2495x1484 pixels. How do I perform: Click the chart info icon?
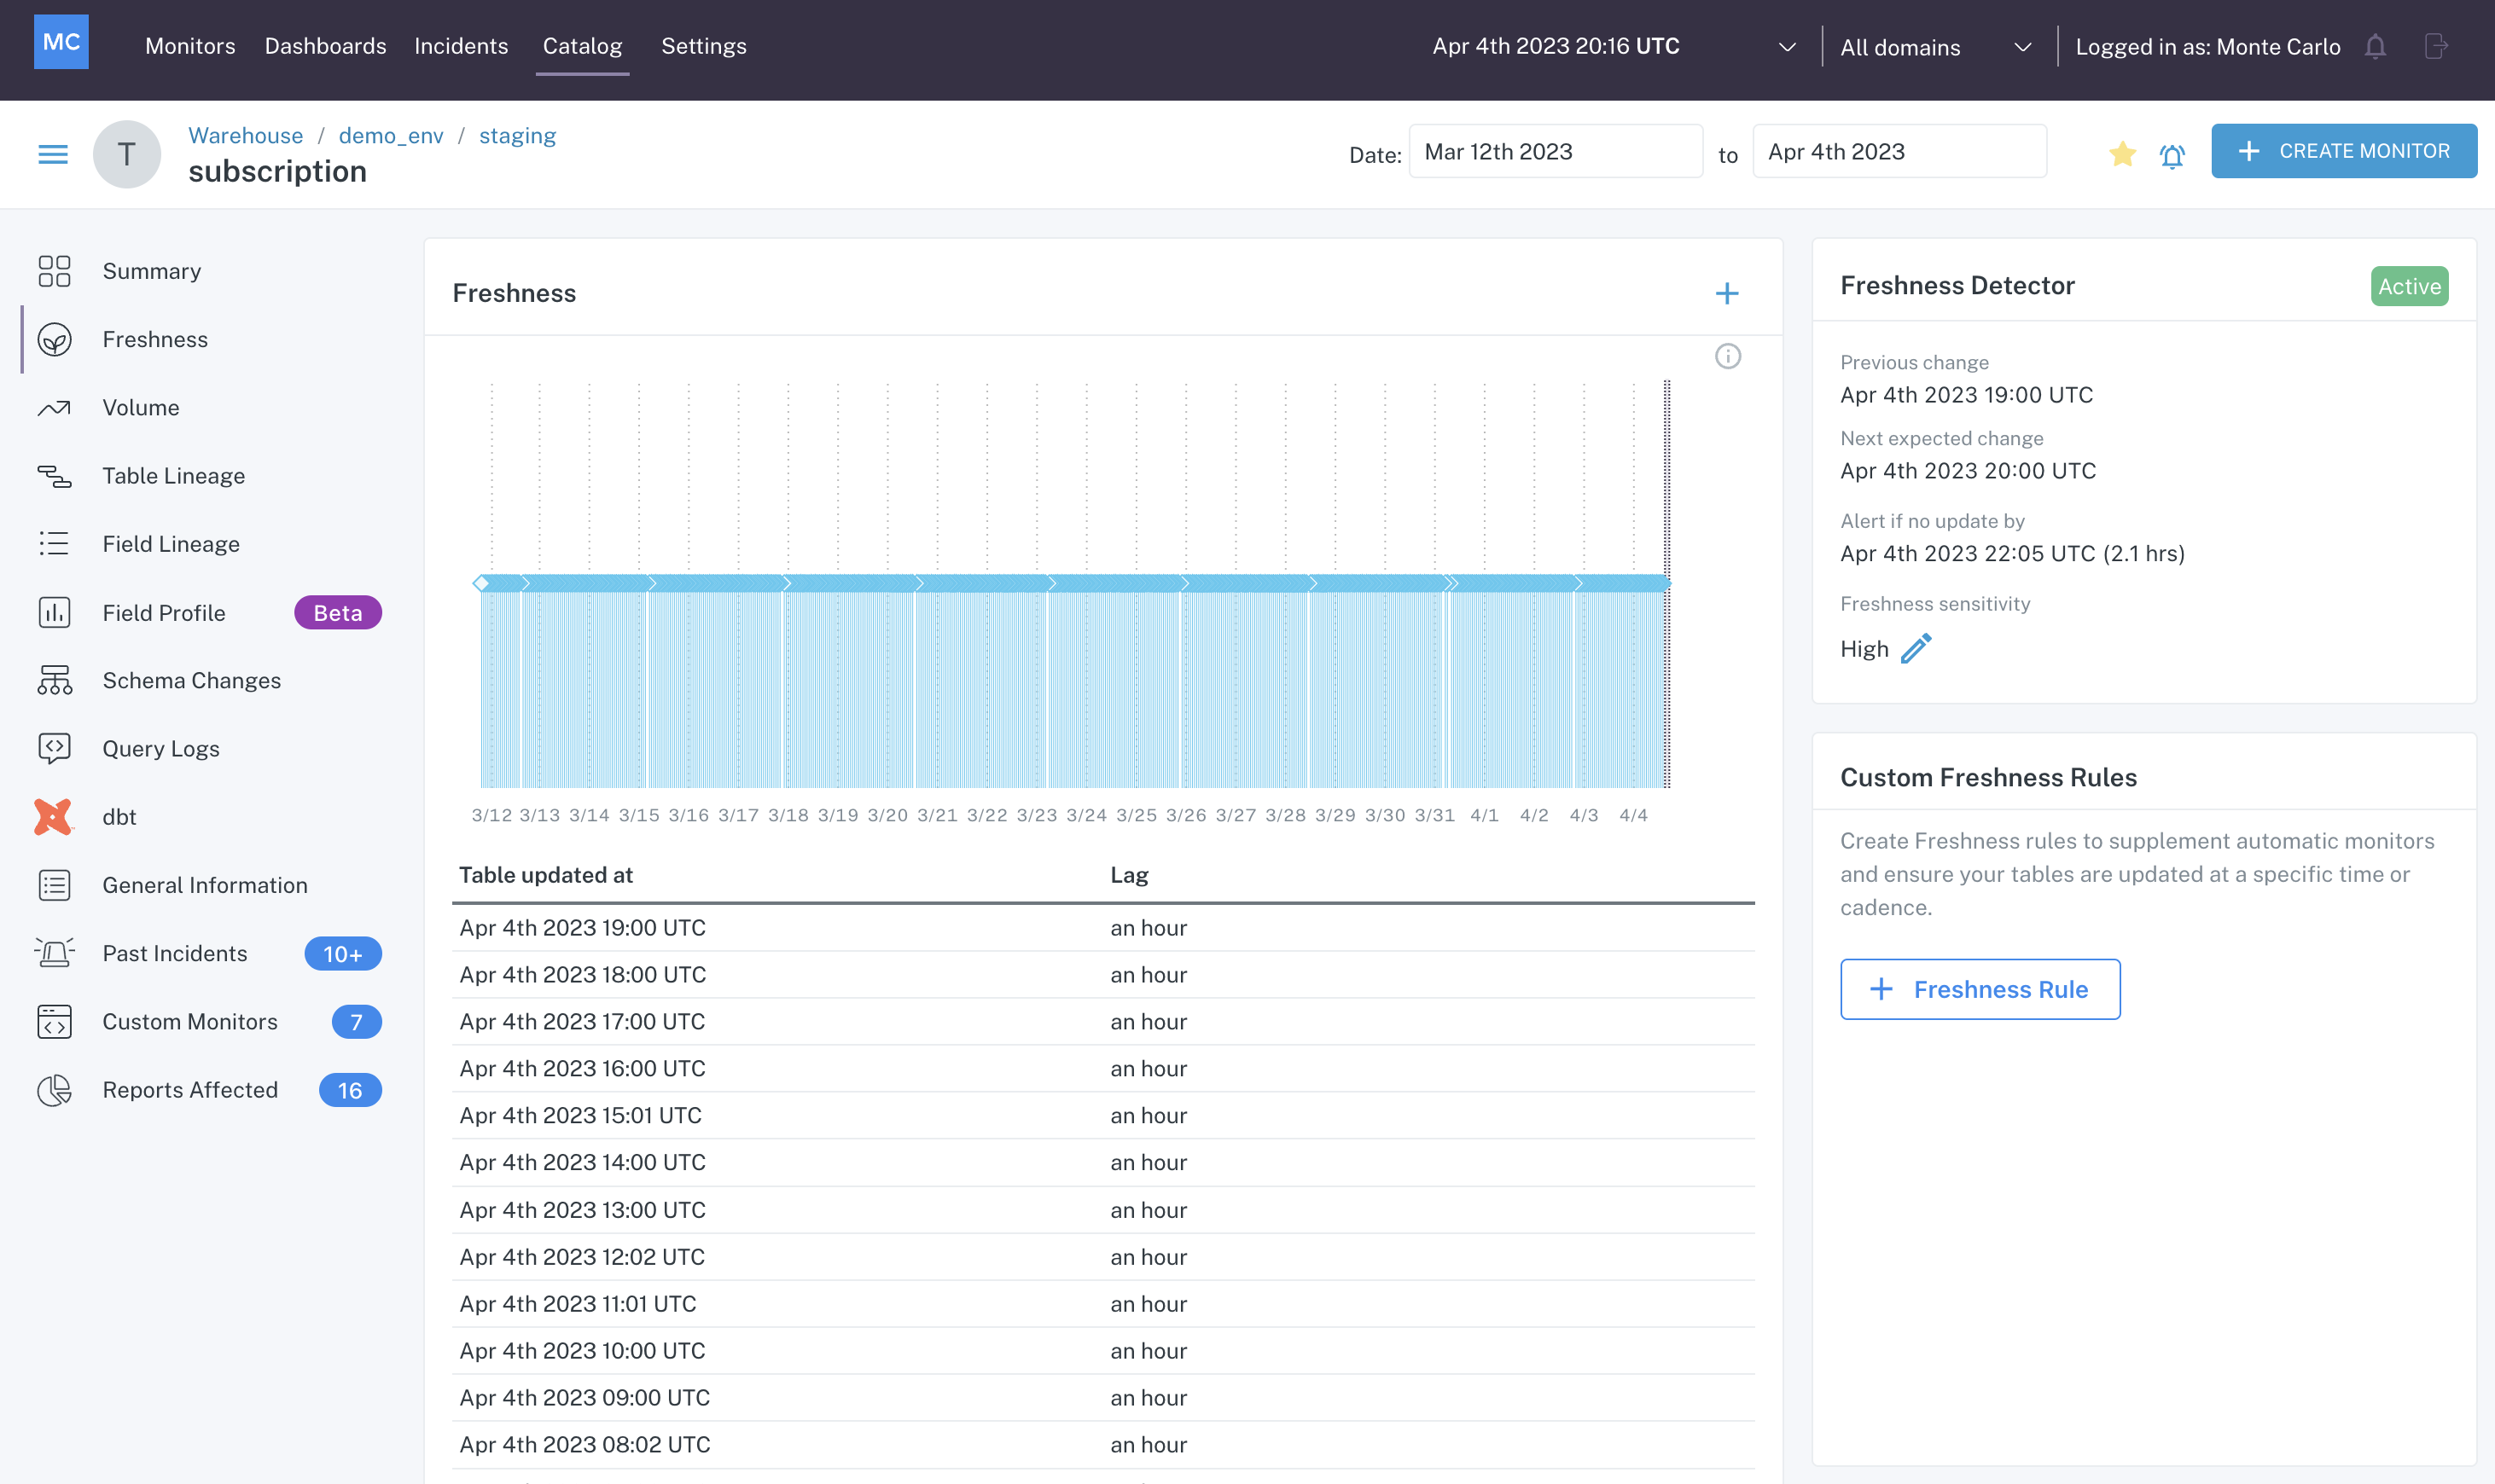click(1728, 357)
